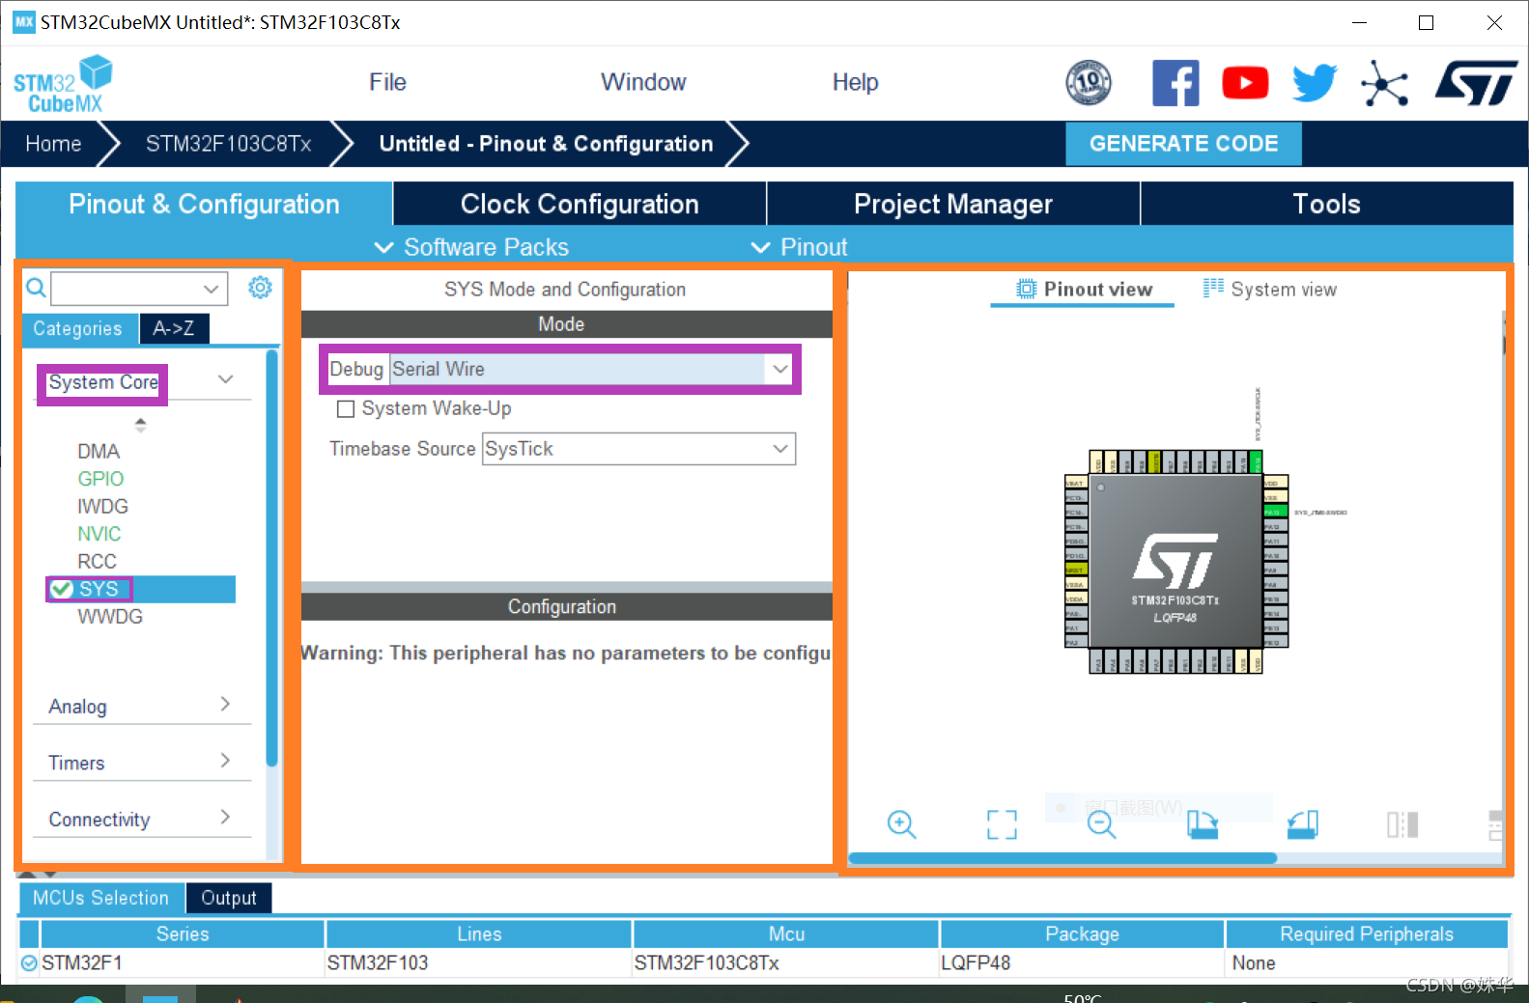Click the Untitled - Pinout & Configuration breadcrumb

pos(546,144)
